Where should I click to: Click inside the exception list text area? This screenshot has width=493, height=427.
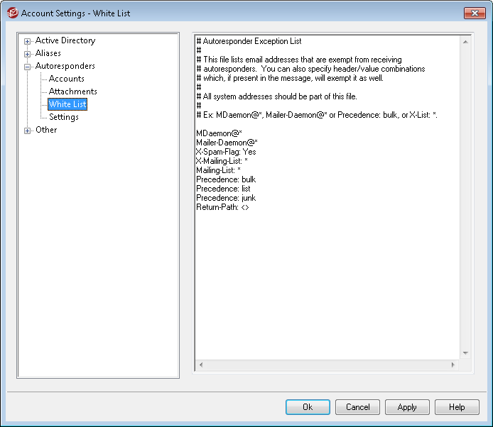pos(327,270)
